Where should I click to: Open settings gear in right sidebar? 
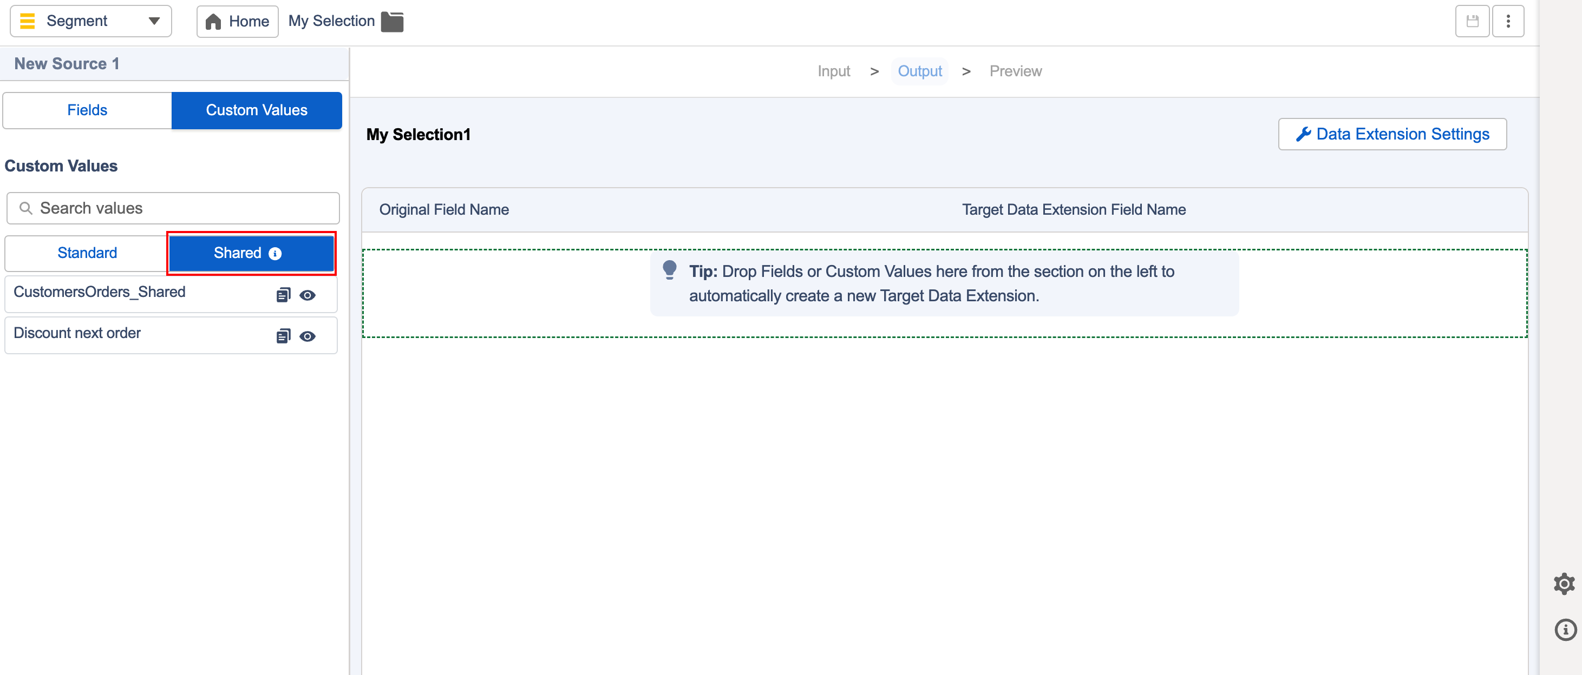click(x=1564, y=584)
